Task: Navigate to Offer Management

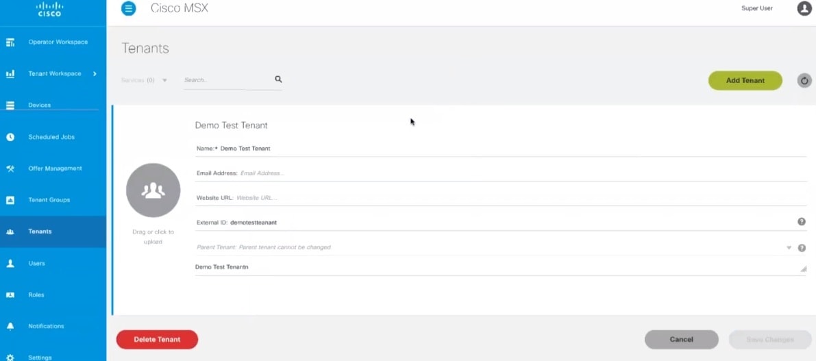Action: [55, 169]
